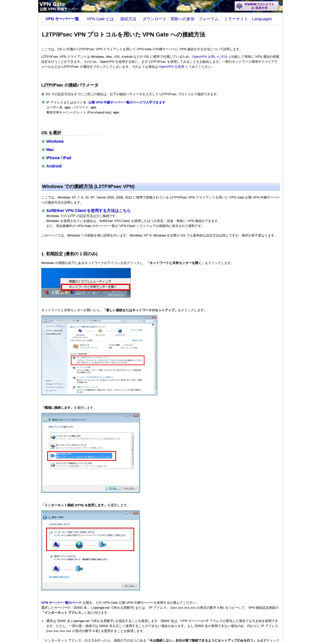The width and height of the screenshot is (321, 642).
Task: Click page title L2TP/IPsec VPN プロトコルを用いた VPN Gate への接続方法
Action: (123, 34)
